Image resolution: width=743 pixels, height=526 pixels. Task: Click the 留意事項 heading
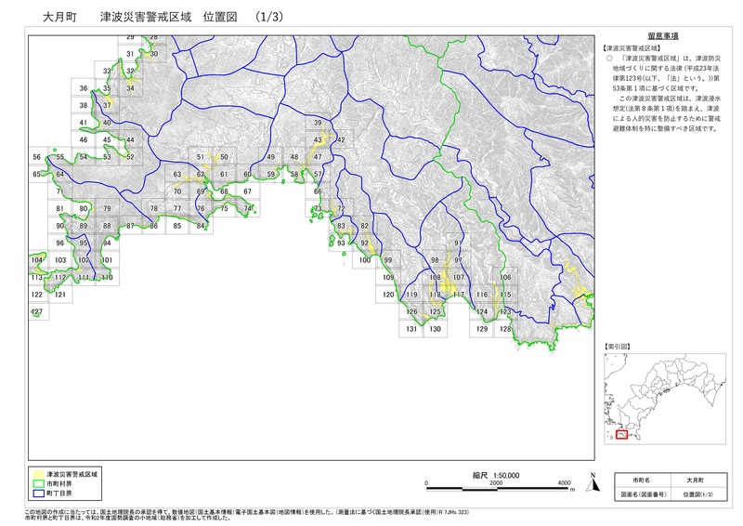click(659, 35)
